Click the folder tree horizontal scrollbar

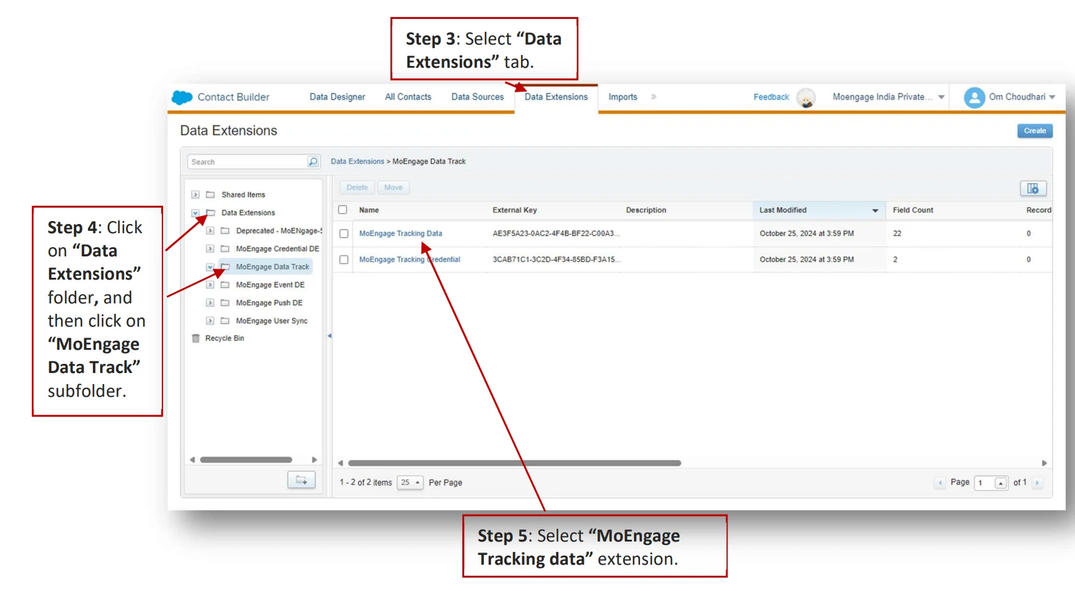click(246, 460)
